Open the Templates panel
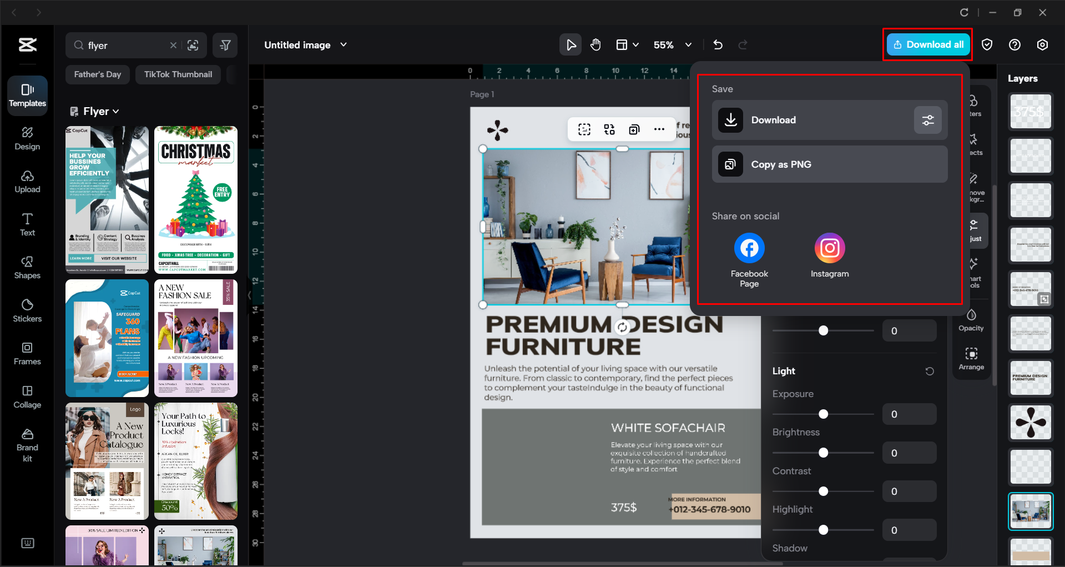This screenshot has height=567, width=1065. click(27, 95)
